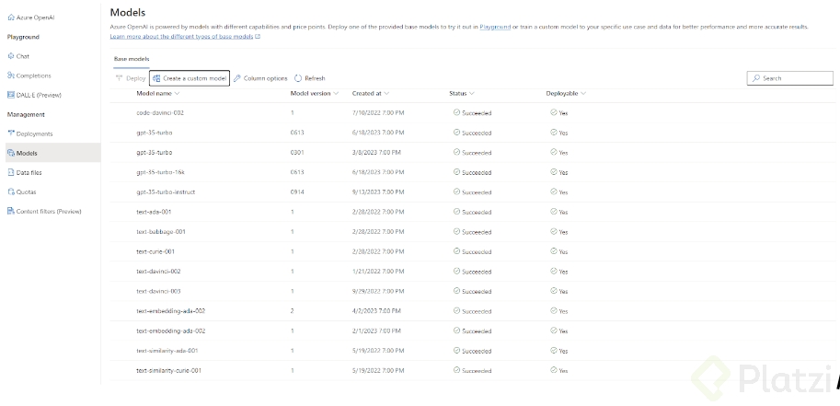Image resolution: width=840 pixels, height=406 pixels.
Task: Click Succeeded status icon for code-davinci-002
Action: click(x=456, y=112)
